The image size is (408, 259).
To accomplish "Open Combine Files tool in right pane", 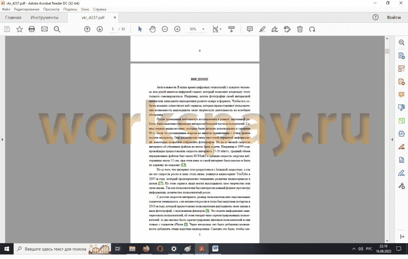I will click(x=401, y=108).
